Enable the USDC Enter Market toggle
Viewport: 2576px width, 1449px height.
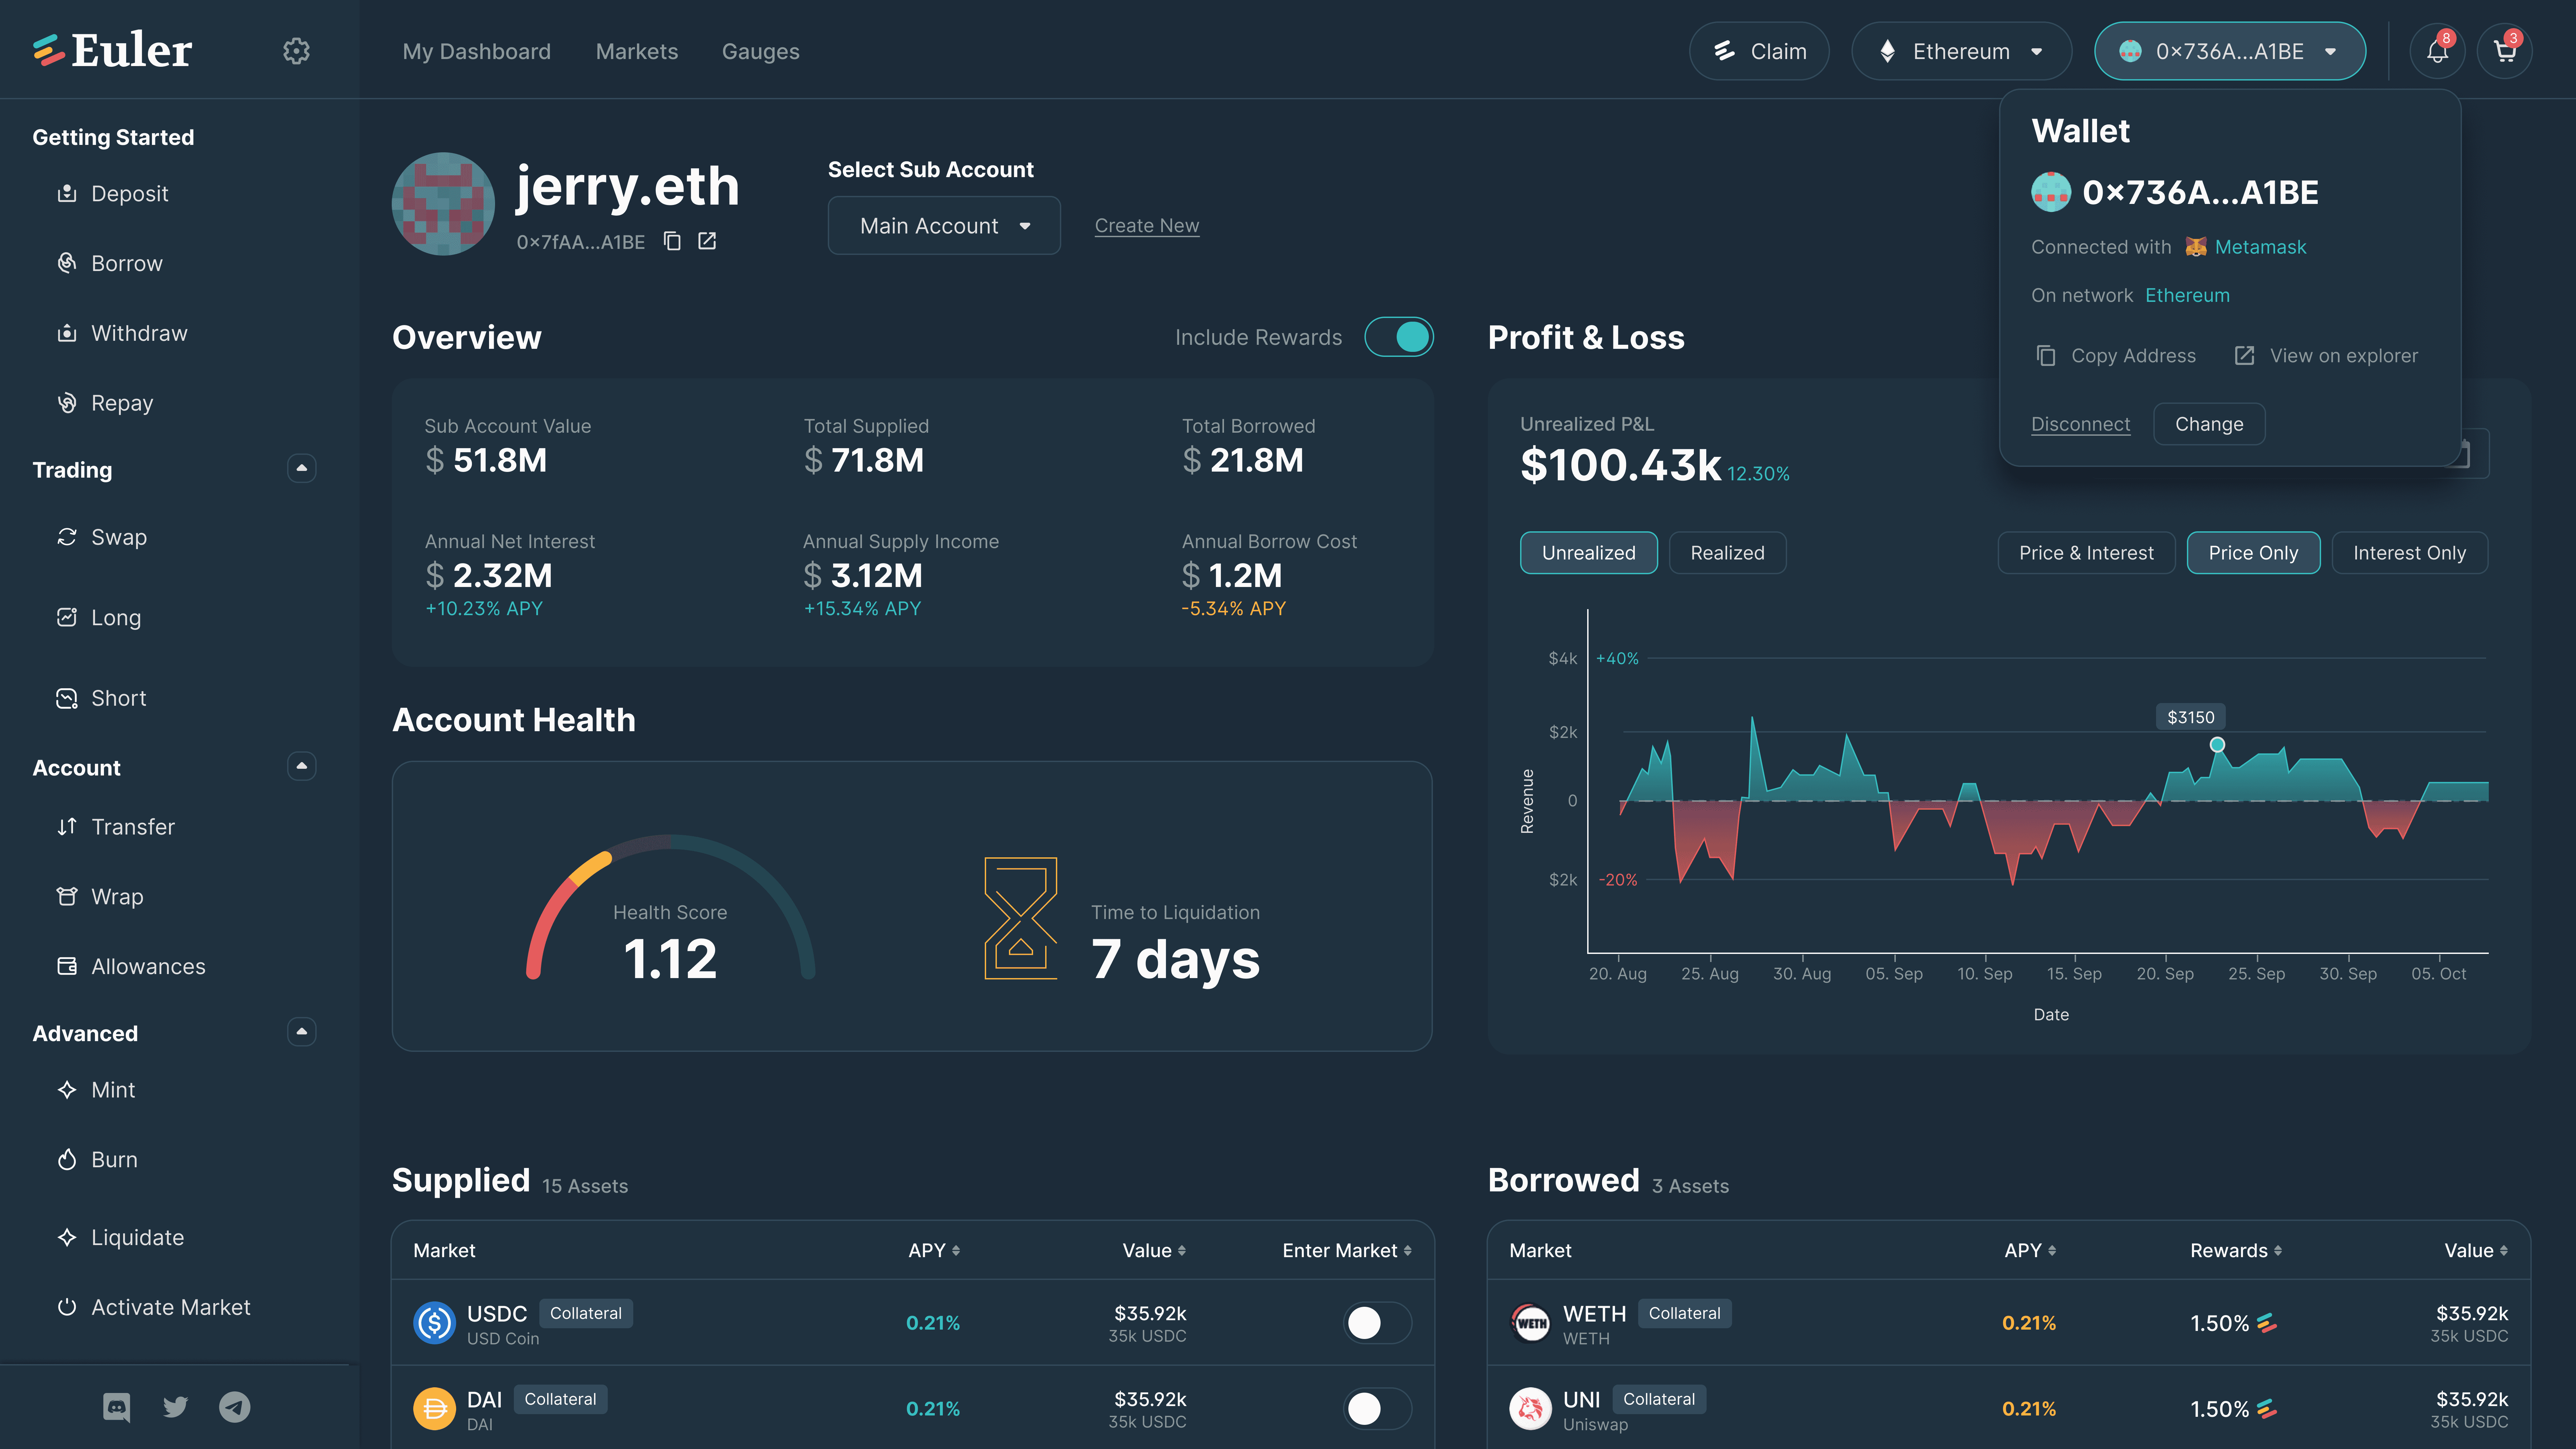1377,1323
